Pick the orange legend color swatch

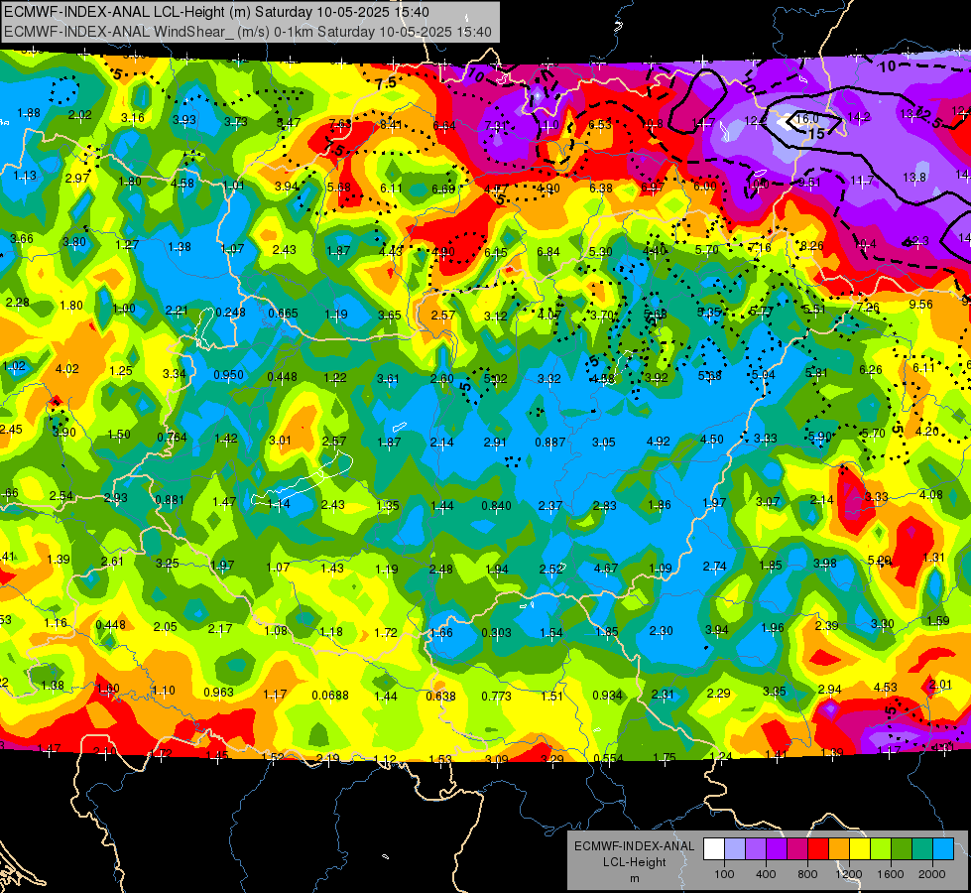coord(839,849)
